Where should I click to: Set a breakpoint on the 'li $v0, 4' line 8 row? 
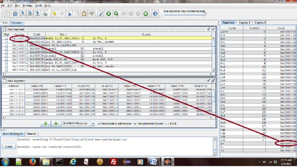point(6,38)
